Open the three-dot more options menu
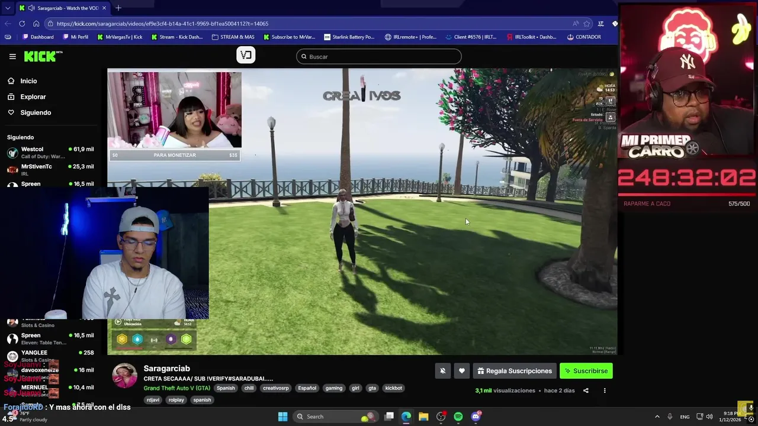This screenshot has height=426, width=758. point(605,390)
